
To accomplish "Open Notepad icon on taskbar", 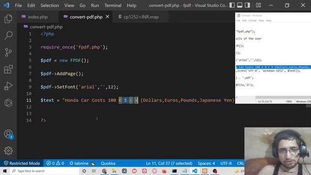I will point(185,171).
